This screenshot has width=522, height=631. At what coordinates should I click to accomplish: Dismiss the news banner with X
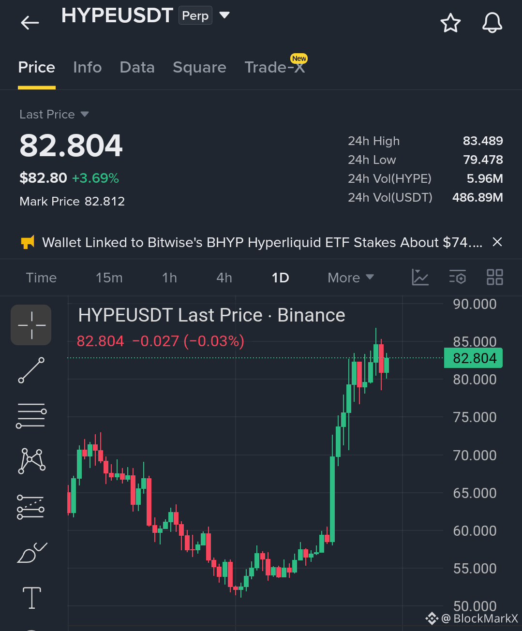coord(497,242)
